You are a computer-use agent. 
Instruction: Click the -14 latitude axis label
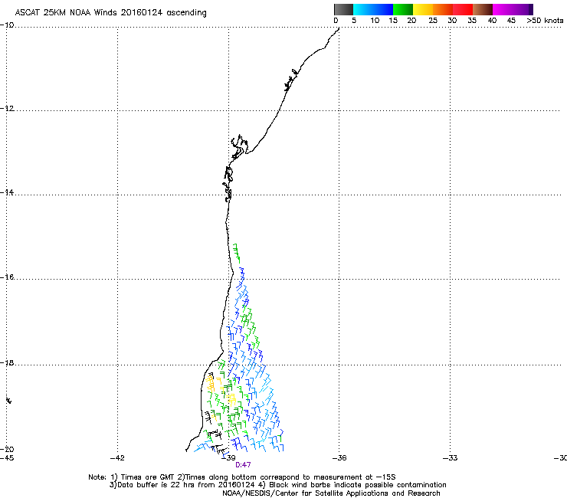point(7,192)
